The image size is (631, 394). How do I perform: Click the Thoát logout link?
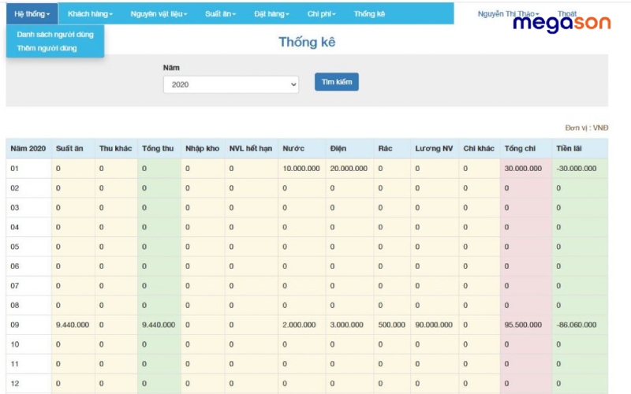566,14
